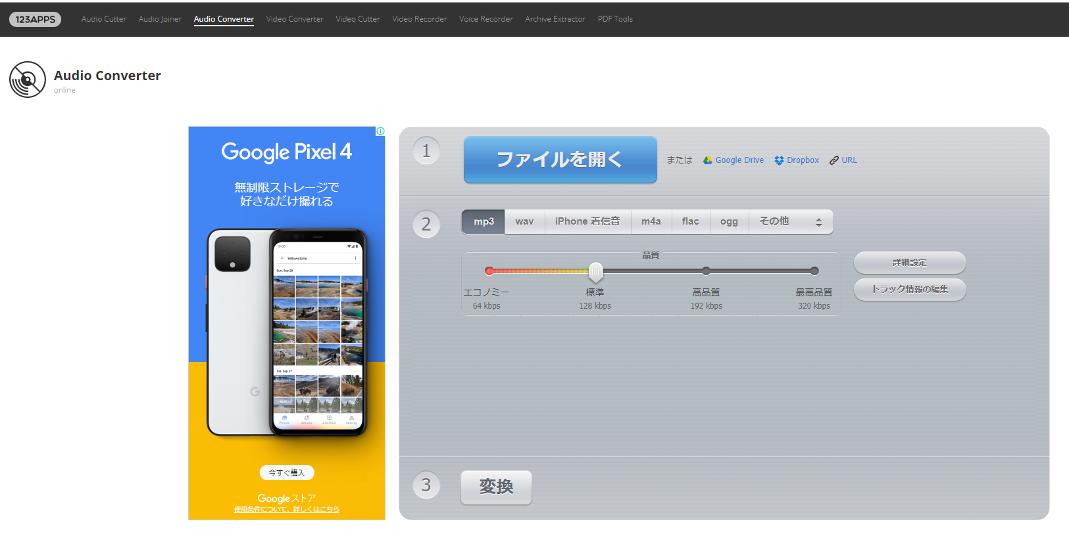The height and width of the screenshot is (534, 1069).
Task: Click the Audio Converter page title
Action: click(107, 76)
